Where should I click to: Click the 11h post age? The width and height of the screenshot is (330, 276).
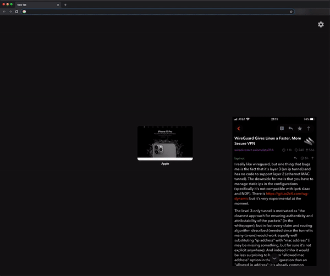tap(287, 150)
